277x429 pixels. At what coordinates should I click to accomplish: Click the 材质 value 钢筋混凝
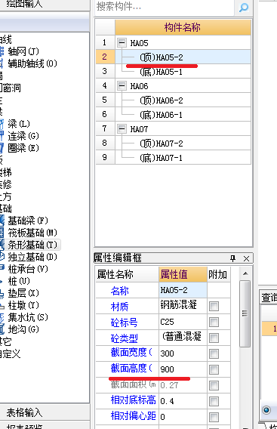click(x=183, y=306)
